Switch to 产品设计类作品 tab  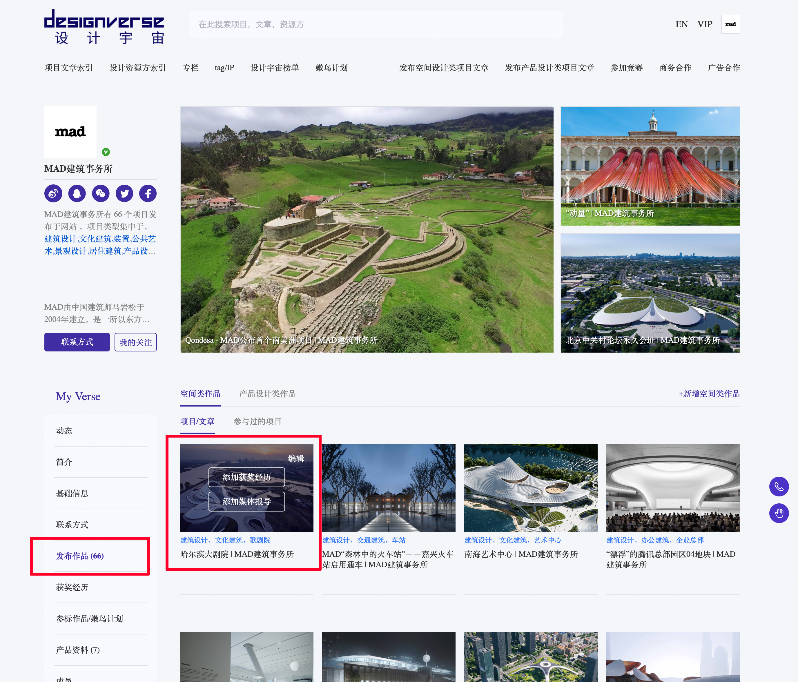tap(267, 393)
